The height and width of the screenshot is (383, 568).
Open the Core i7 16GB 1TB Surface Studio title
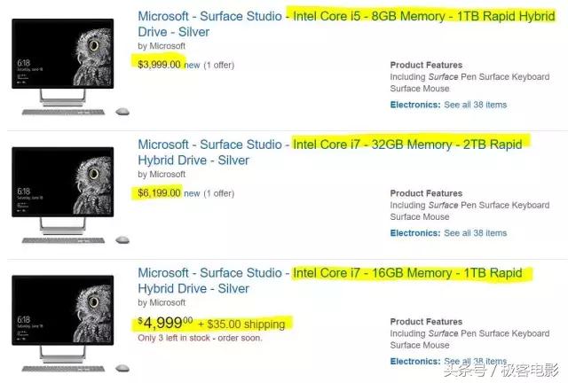[x=330, y=273]
